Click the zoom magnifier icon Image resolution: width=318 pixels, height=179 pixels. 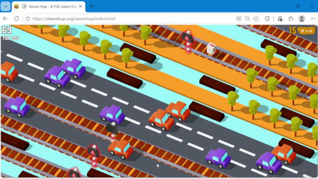(247, 19)
